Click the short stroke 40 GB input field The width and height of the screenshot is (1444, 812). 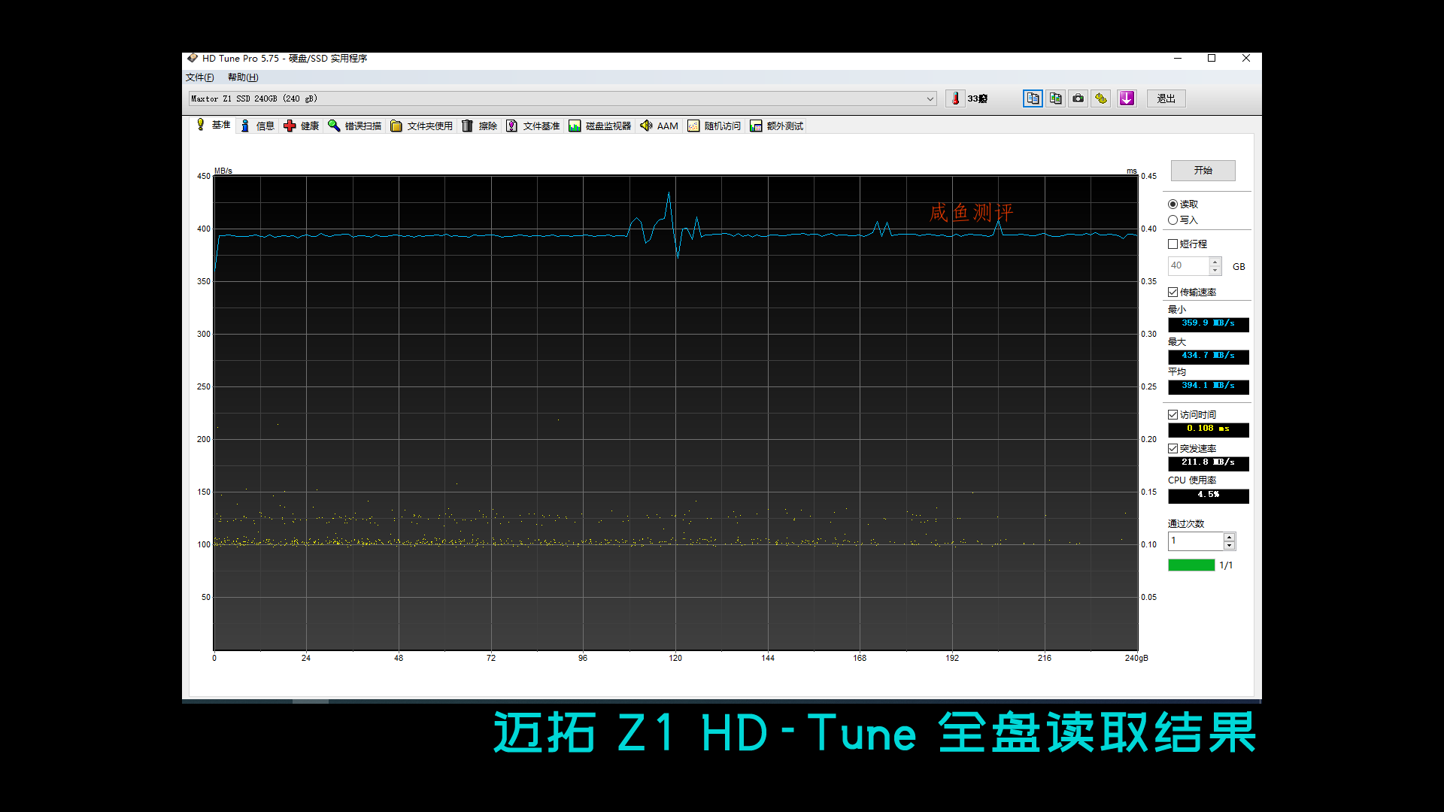coord(1189,266)
